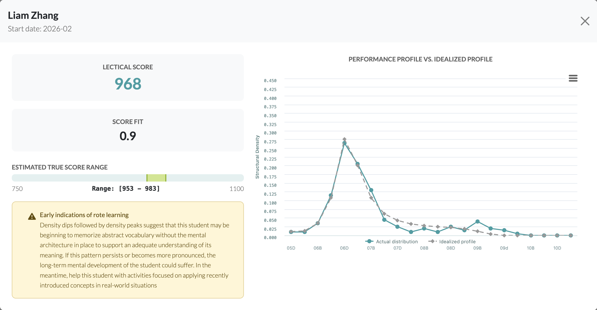Open the chart hamburger menu
Screen dimensions: 597x310
(573, 78)
